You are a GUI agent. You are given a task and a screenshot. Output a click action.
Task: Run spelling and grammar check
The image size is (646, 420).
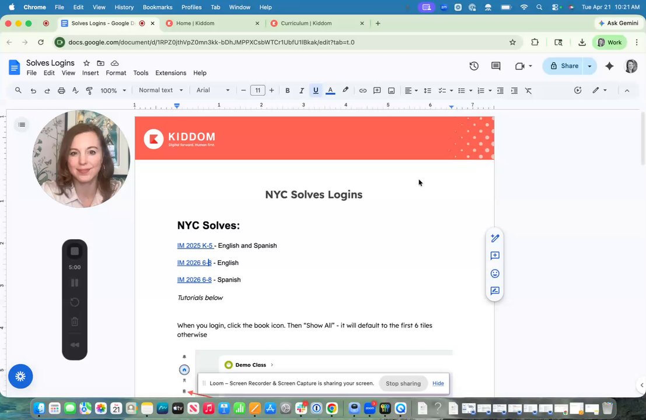coord(75,90)
